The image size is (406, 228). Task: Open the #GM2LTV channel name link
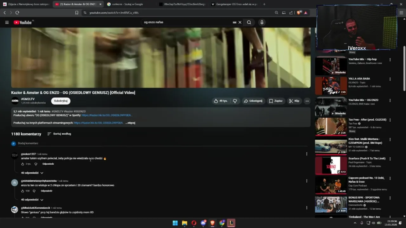[28, 99]
